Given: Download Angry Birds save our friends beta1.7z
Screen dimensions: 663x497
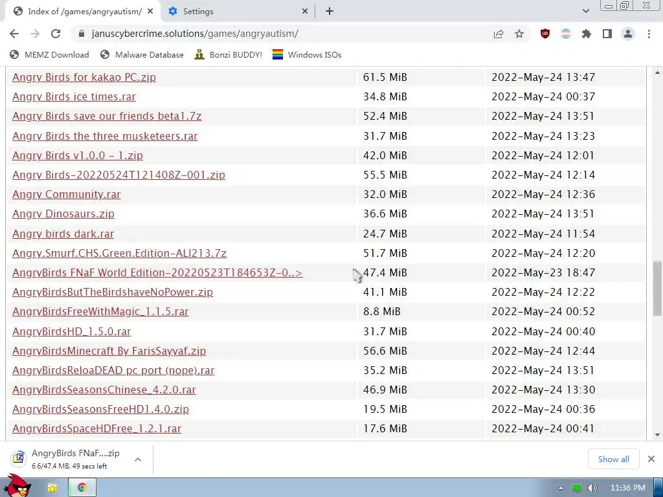Looking at the screenshot, I should 107,116.
